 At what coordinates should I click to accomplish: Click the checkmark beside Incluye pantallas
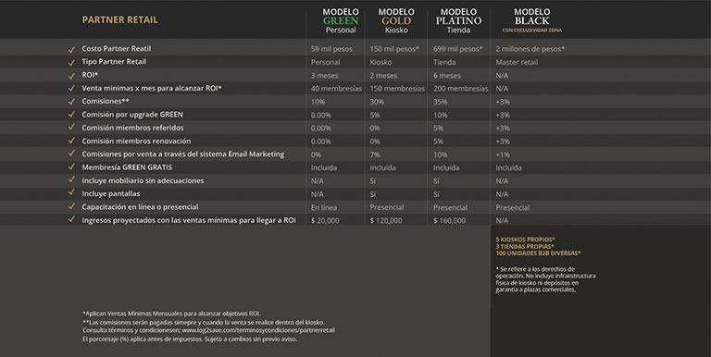coord(71,193)
